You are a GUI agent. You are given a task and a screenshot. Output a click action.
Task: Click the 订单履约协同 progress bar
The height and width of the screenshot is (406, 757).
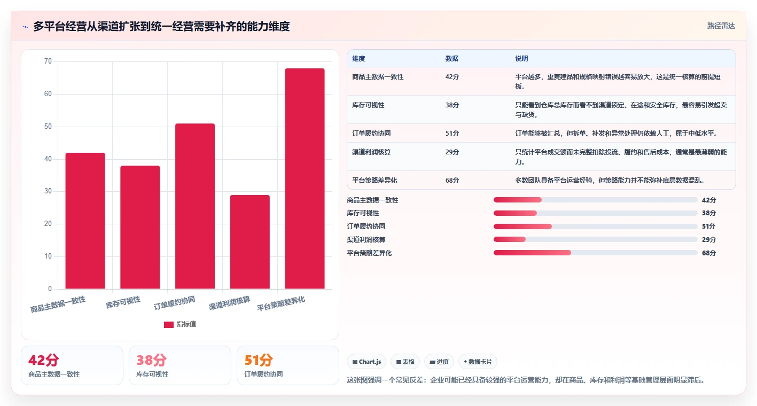(596, 227)
